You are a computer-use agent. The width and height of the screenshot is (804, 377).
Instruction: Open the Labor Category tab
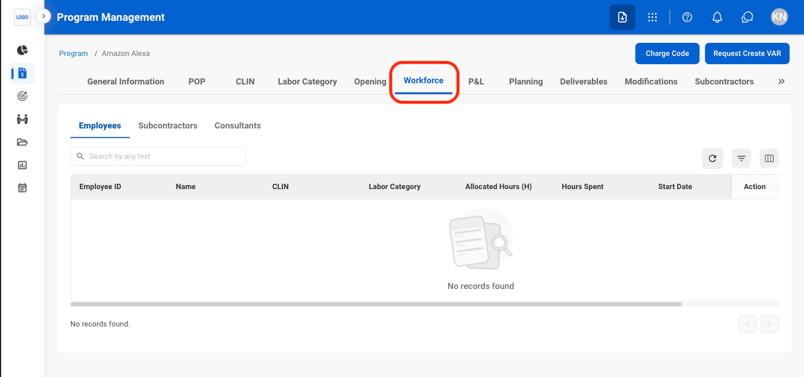tap(307, 81)
